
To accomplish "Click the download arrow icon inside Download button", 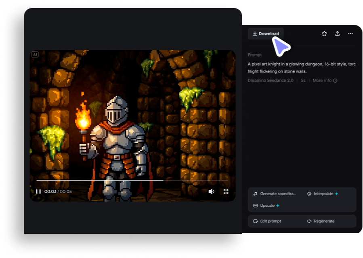I will [255, 33].
